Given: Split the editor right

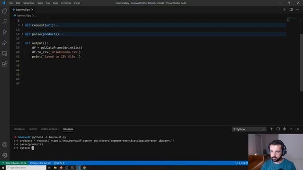Looking at the screenshot, I should click(x=291, y=9).
